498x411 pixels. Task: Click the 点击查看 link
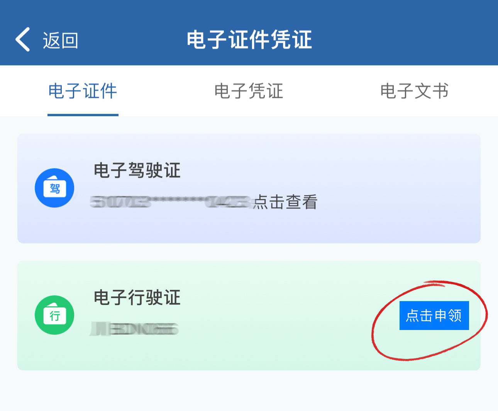click(285, 202)
